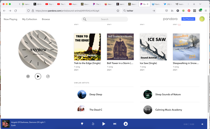Play Sound Animal artist station below portrait
The width and height of the screenshot is (210, 129).
point(38,76)
